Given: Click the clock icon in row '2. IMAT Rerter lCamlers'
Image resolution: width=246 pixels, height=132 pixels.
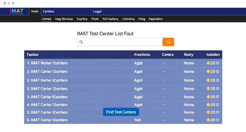Looking at the screenshot, I should tap(218, 80).
